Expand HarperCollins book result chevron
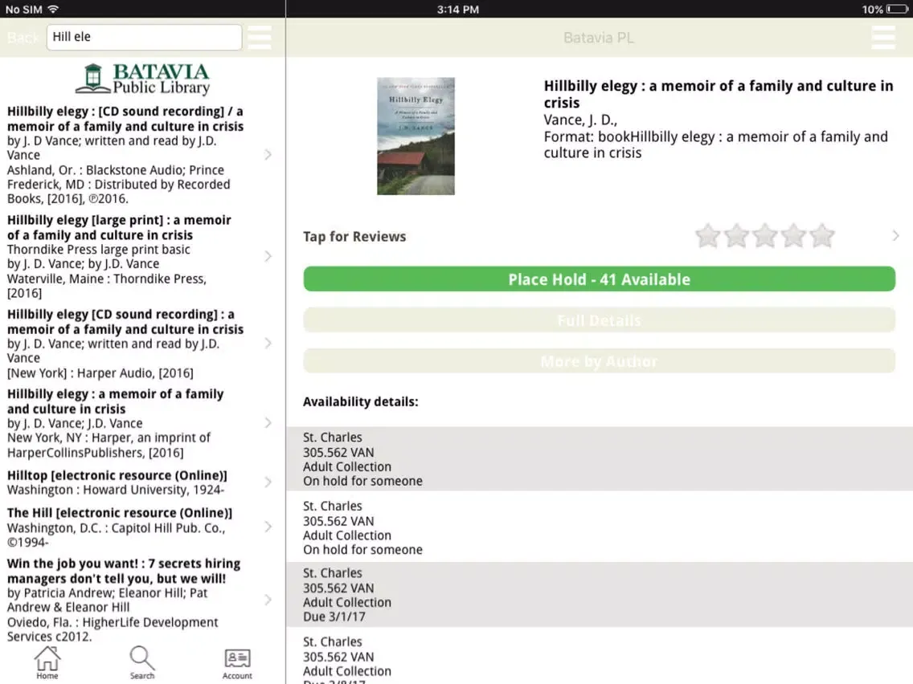The height and width of the screenshot is (684, 913). (x=268, y=423)
